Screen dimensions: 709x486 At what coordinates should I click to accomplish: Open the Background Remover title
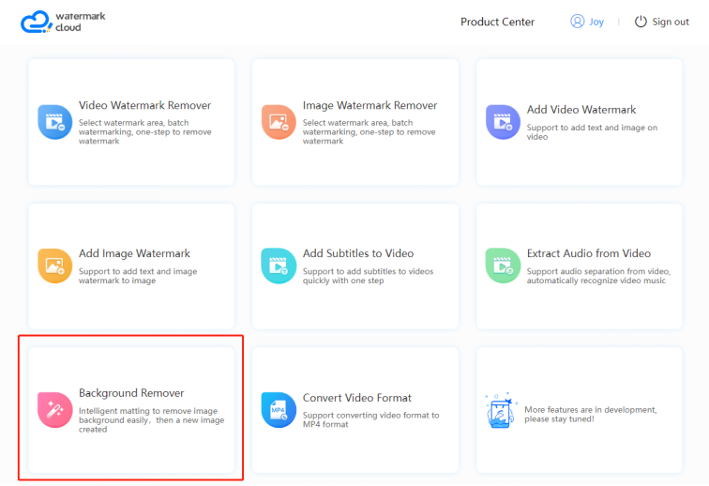point(131,393)
